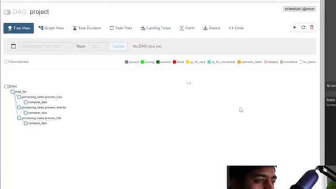
Task: Toggle the project DAG on/off switch
Action: click(x=7, y=12)
